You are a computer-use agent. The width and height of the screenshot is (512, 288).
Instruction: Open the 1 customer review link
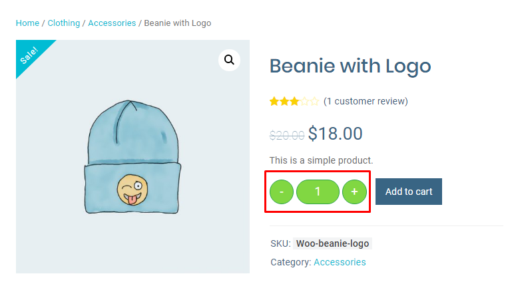pos(366,101)
